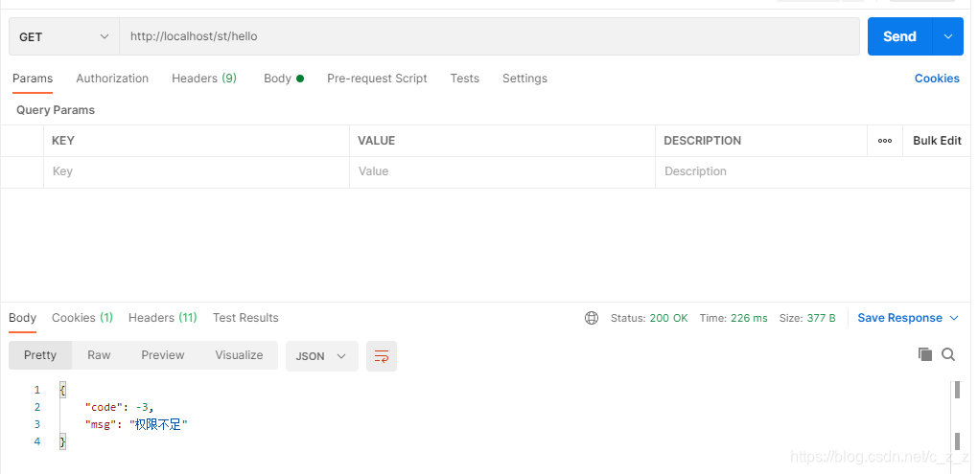Select the Visualize view
This screenshot has width=978, height=474.
(x=239, y=355)
